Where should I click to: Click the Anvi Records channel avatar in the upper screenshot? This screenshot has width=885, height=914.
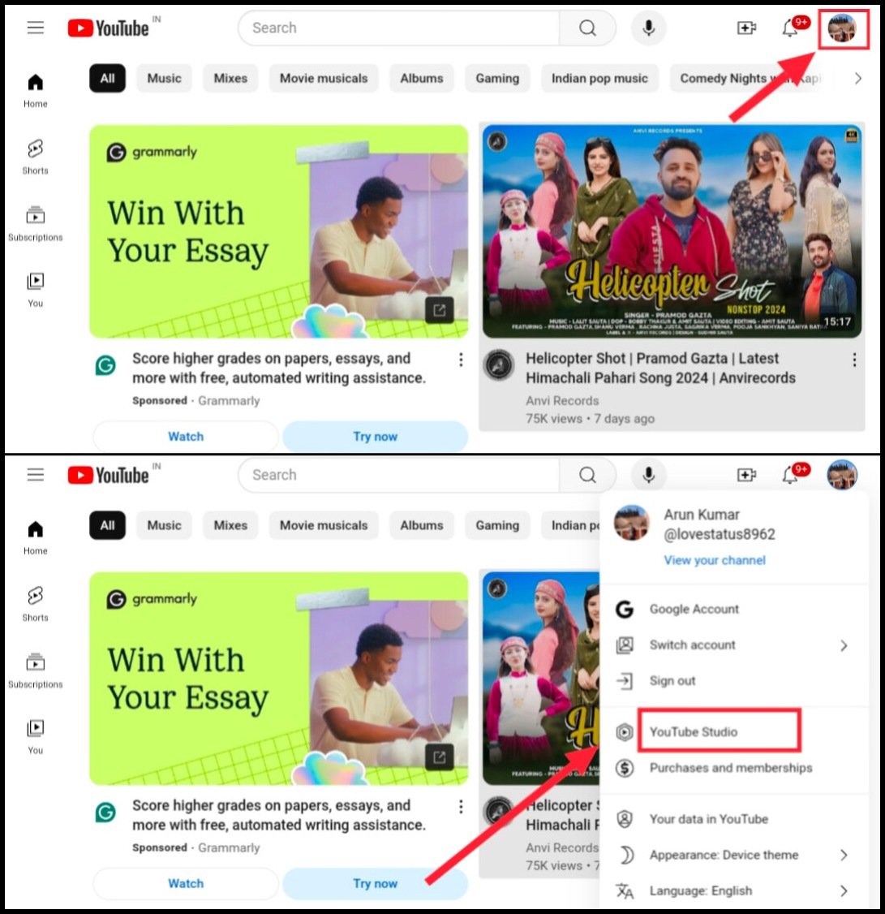[500, 365]
